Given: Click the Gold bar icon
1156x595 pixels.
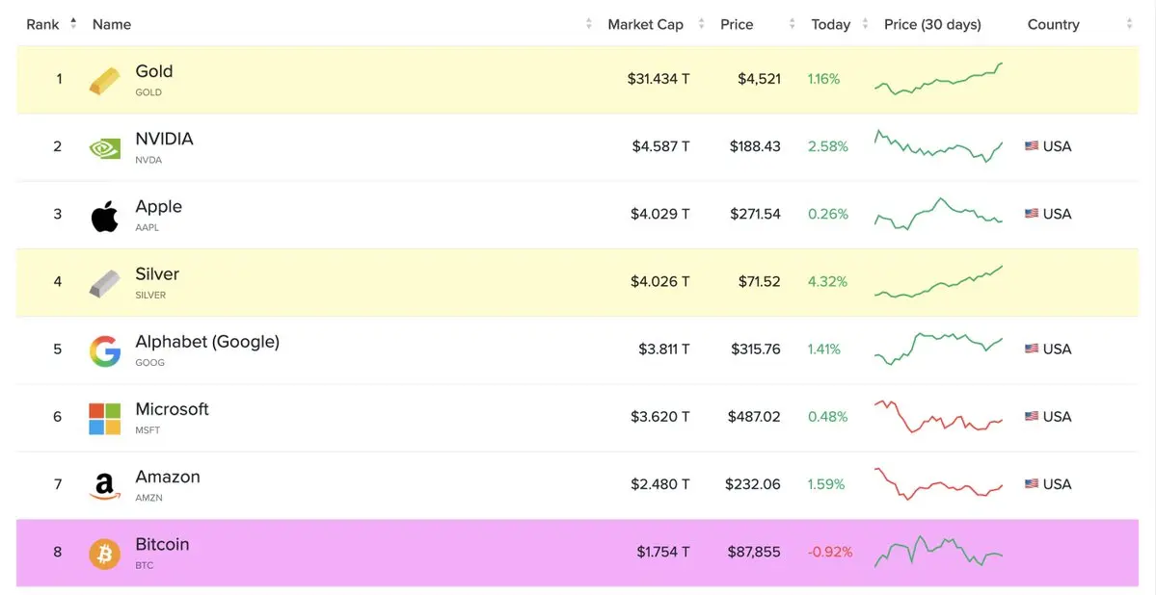Looking at the screenshot, I should (104, 80).
